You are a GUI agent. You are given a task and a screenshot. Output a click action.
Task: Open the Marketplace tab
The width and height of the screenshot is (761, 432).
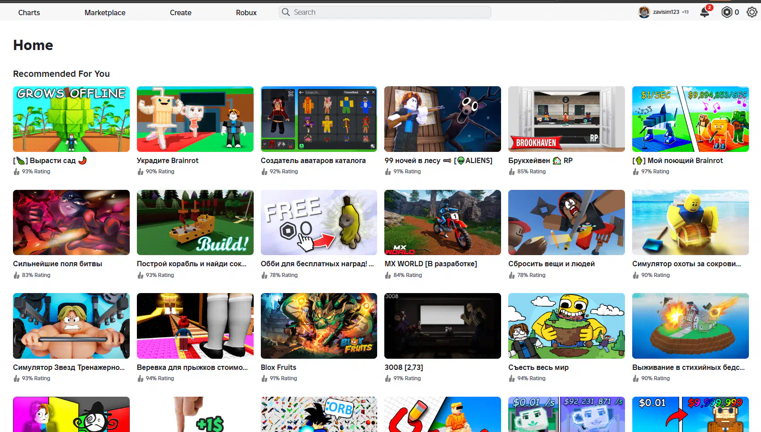[105, 13]
